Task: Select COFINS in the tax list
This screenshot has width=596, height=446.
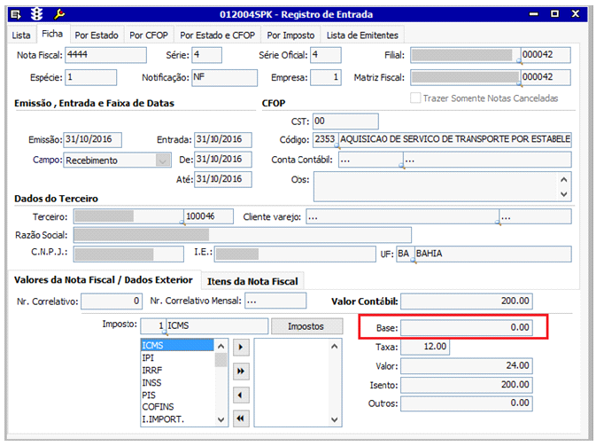Action: [x=159, y=407]
